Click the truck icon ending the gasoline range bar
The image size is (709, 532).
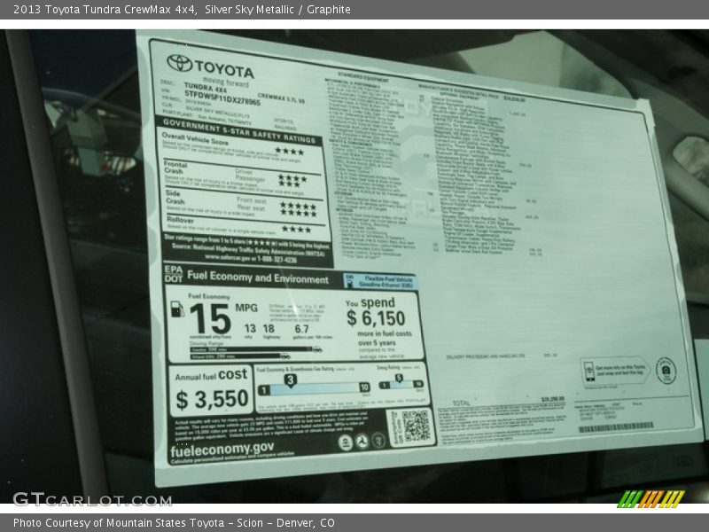(317, 349)
